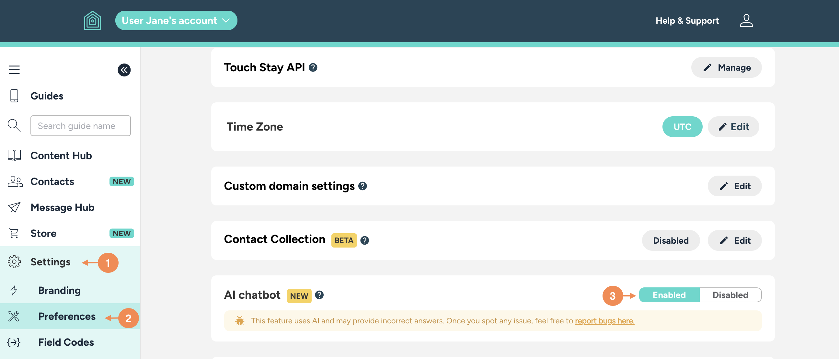The image size is (839, 359).
Task: Expand the Settings menu section
Action: tap(51, 262)
